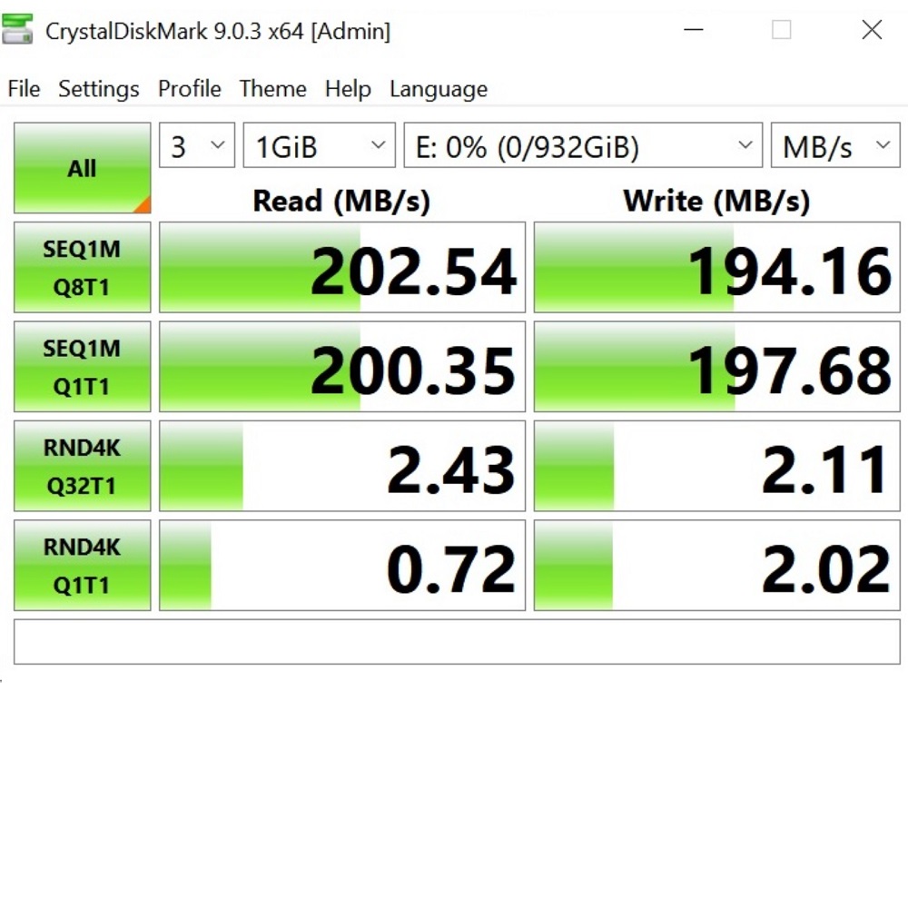
Task: Click the Write (MB/s) column header
Action: point(717,202)
